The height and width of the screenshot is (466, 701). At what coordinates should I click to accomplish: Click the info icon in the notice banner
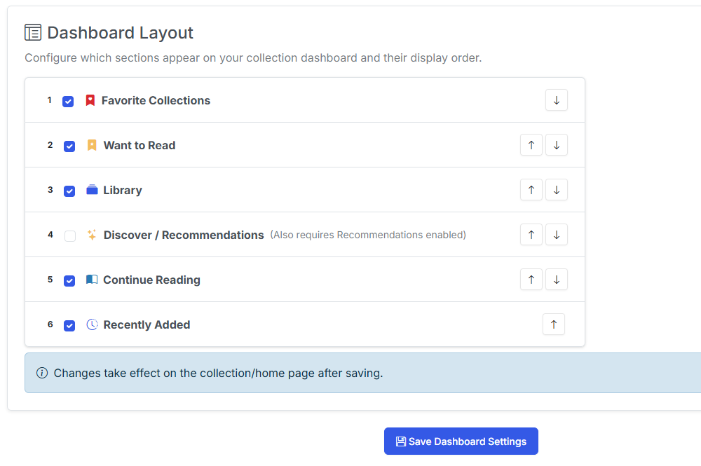(41, 373)
